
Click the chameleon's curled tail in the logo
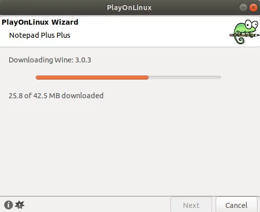(x=239, y=40)
